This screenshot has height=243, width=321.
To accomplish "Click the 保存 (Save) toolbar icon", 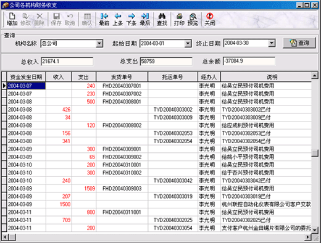I will click(56, 19).
